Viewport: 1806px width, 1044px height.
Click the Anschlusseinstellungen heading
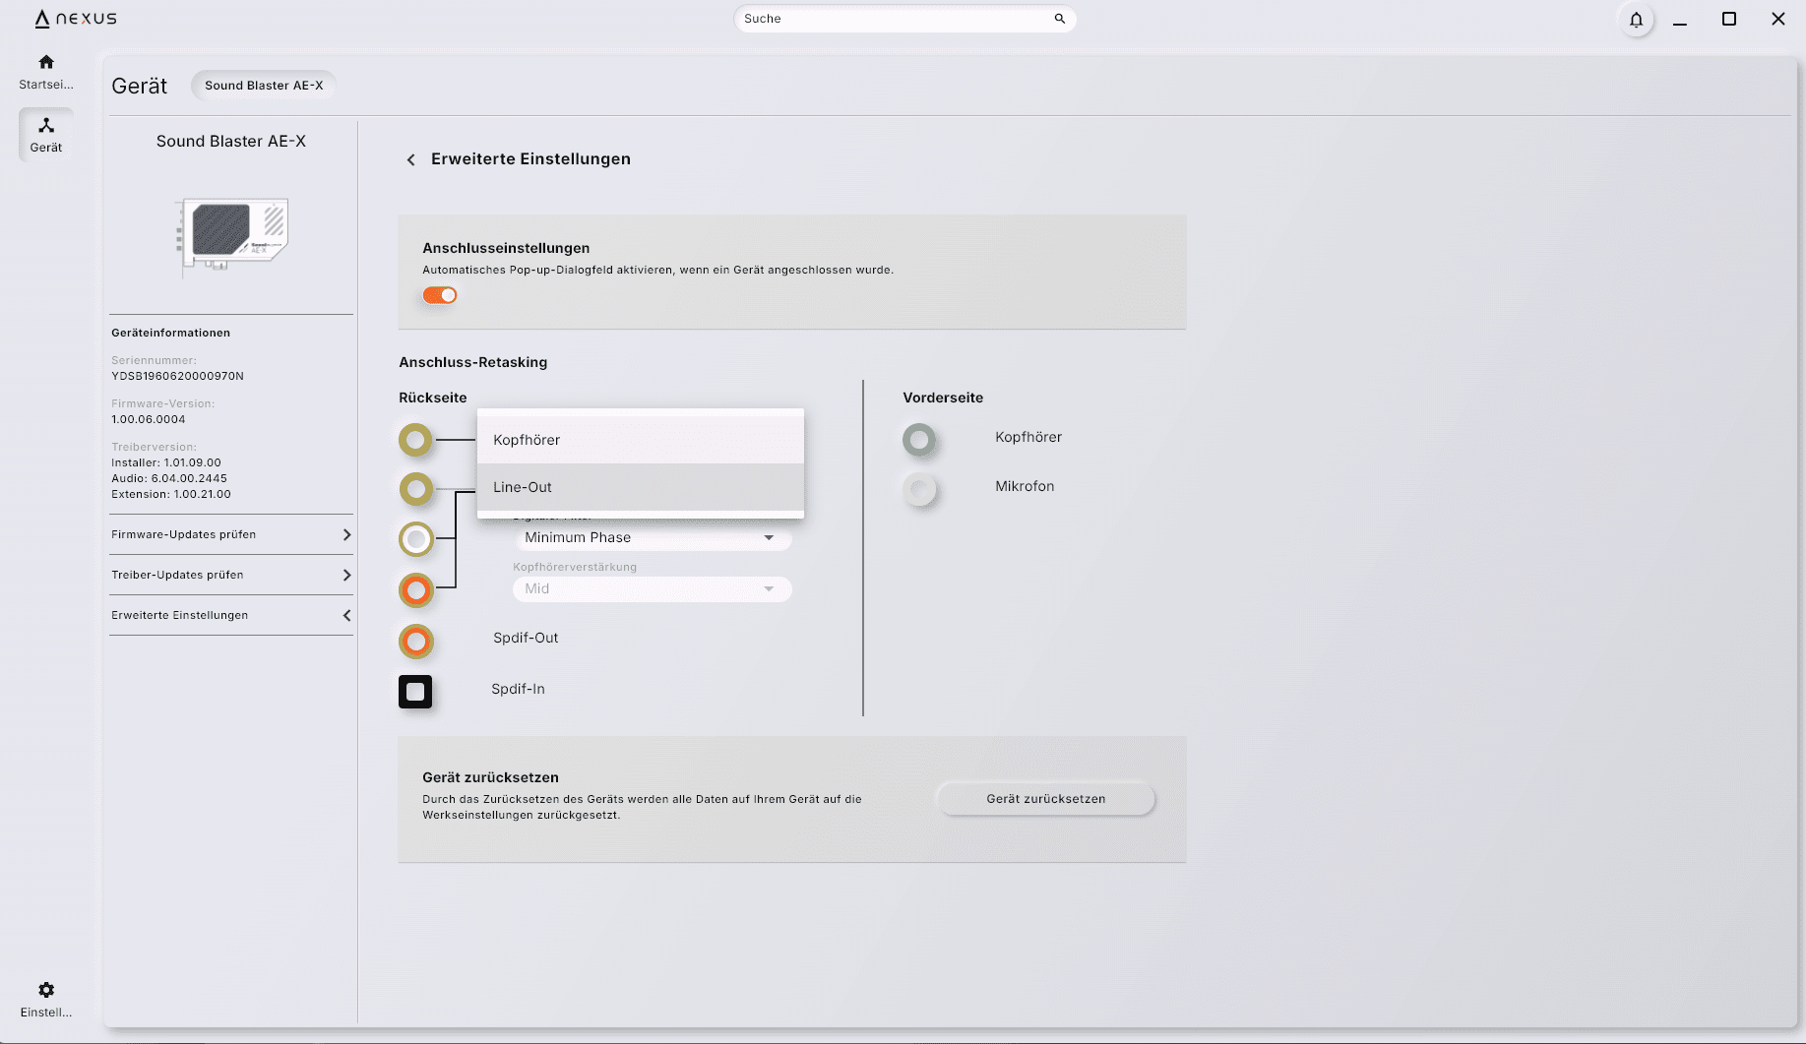[x=506, y=248]
